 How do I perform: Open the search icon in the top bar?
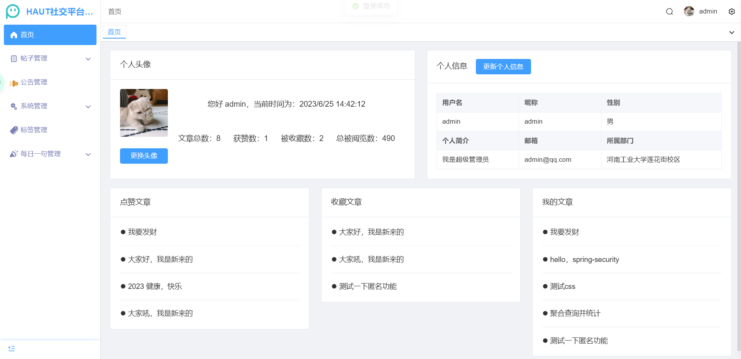coord(669,11)
